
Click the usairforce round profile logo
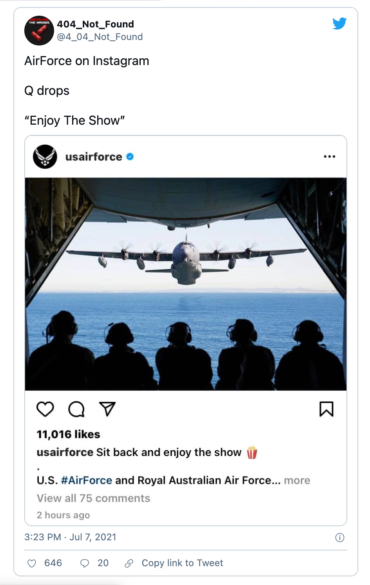pos(45,156)
